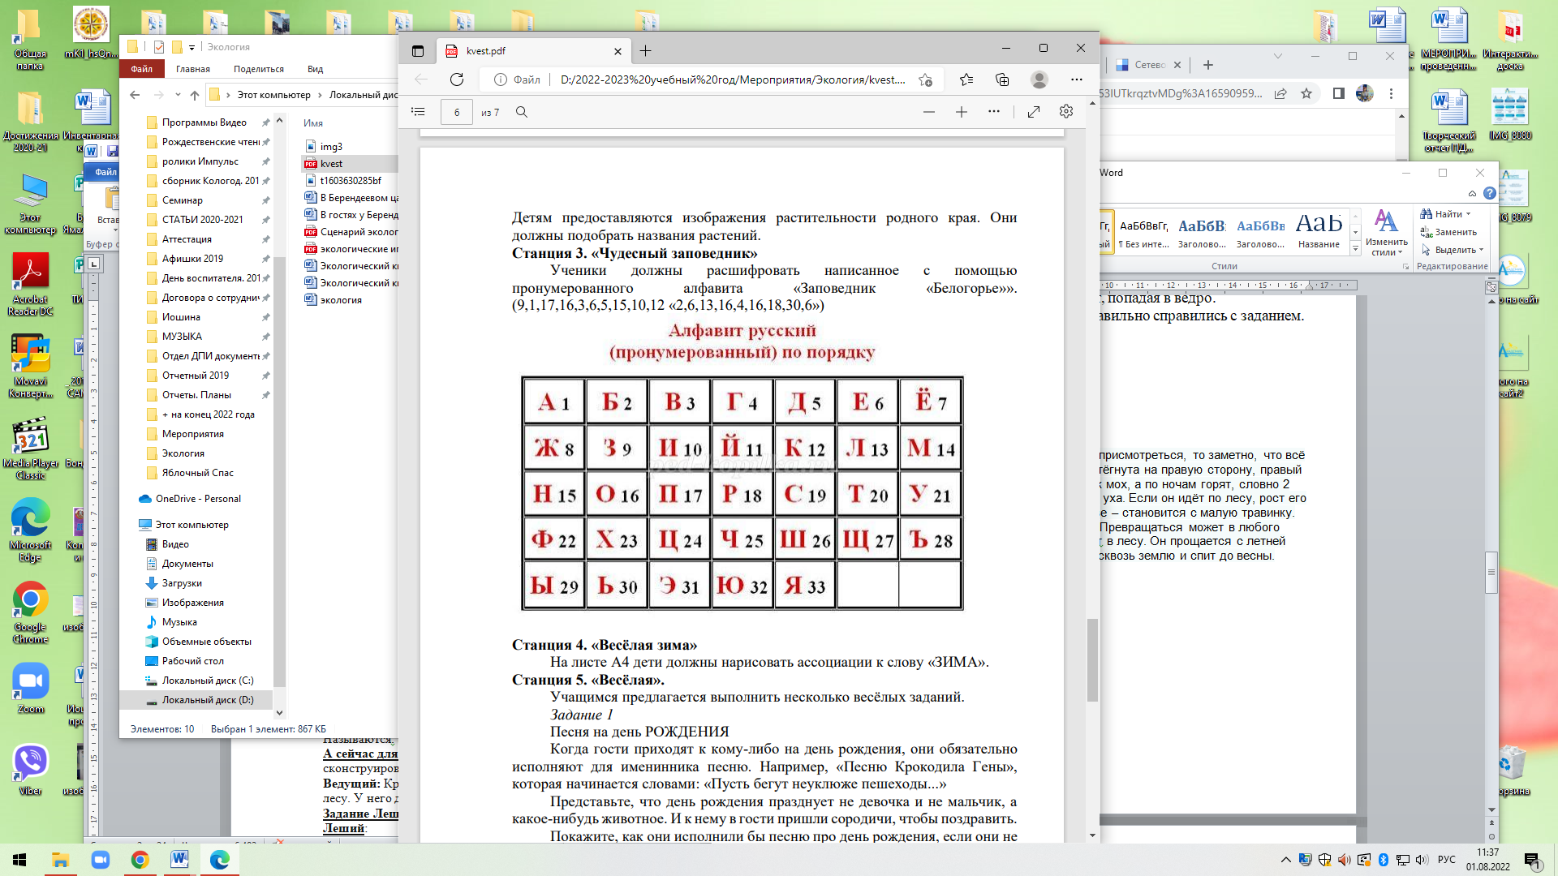Click the PDF page number field
The image size is (1558, 876).
tap(457, 112)
